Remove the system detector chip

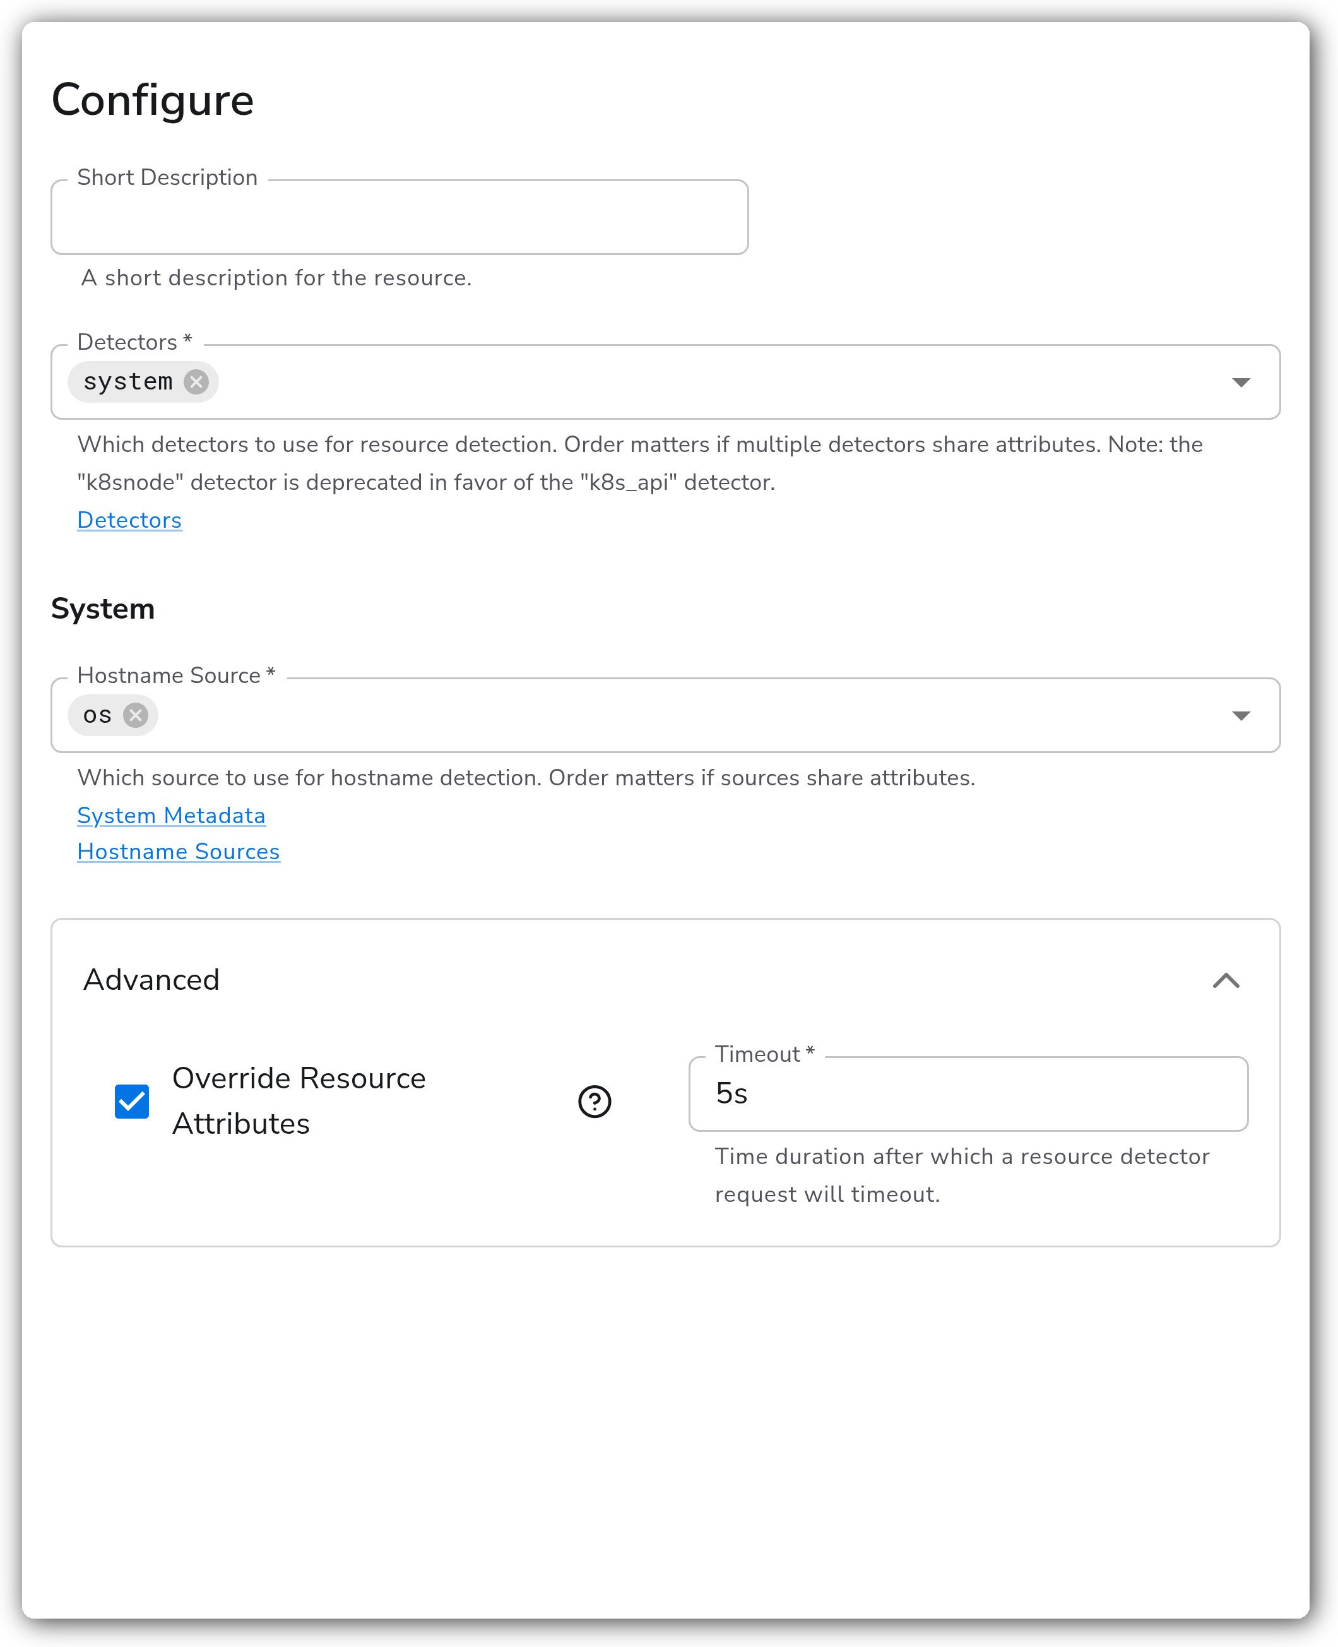(196, 381)
